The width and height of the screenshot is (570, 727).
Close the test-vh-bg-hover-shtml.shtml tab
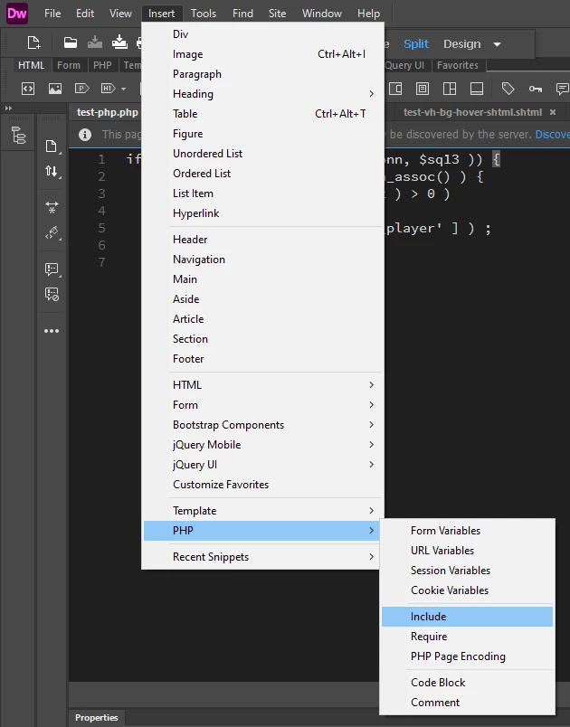553,112
